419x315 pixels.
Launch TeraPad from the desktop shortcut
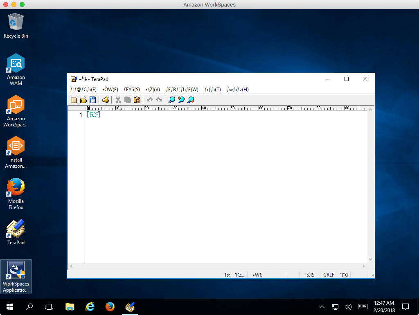point(16,232)
